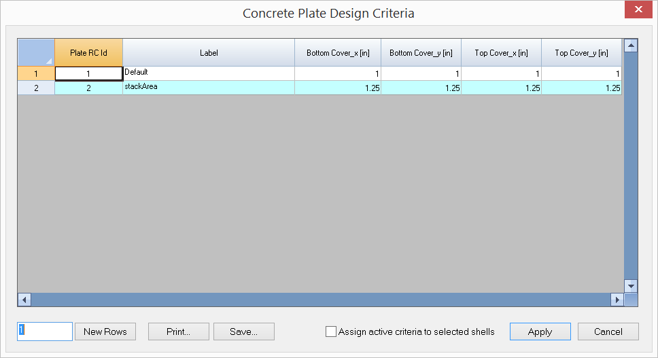Click the horizontal scroll left arrow
Image resolution: width=658 pixels, height=358 pixels.
click(24, 300)
